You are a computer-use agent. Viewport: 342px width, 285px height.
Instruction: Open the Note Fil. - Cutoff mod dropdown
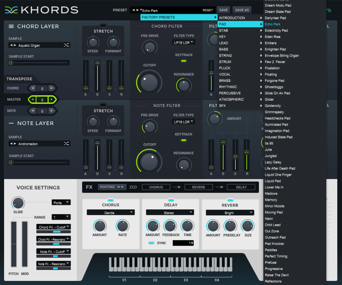[53, 251]
